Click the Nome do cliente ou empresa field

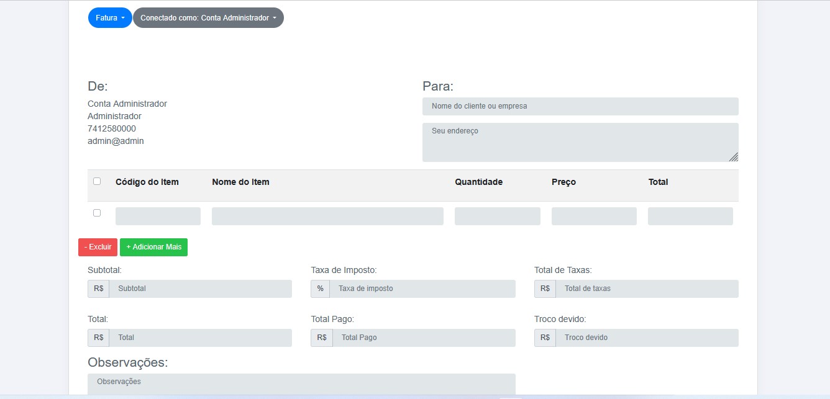click(580, 106)
